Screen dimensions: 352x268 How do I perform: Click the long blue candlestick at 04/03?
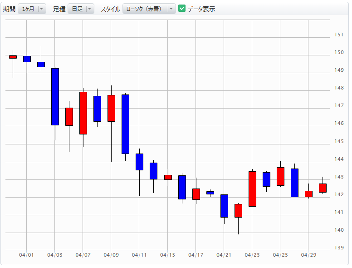point(55,97)
